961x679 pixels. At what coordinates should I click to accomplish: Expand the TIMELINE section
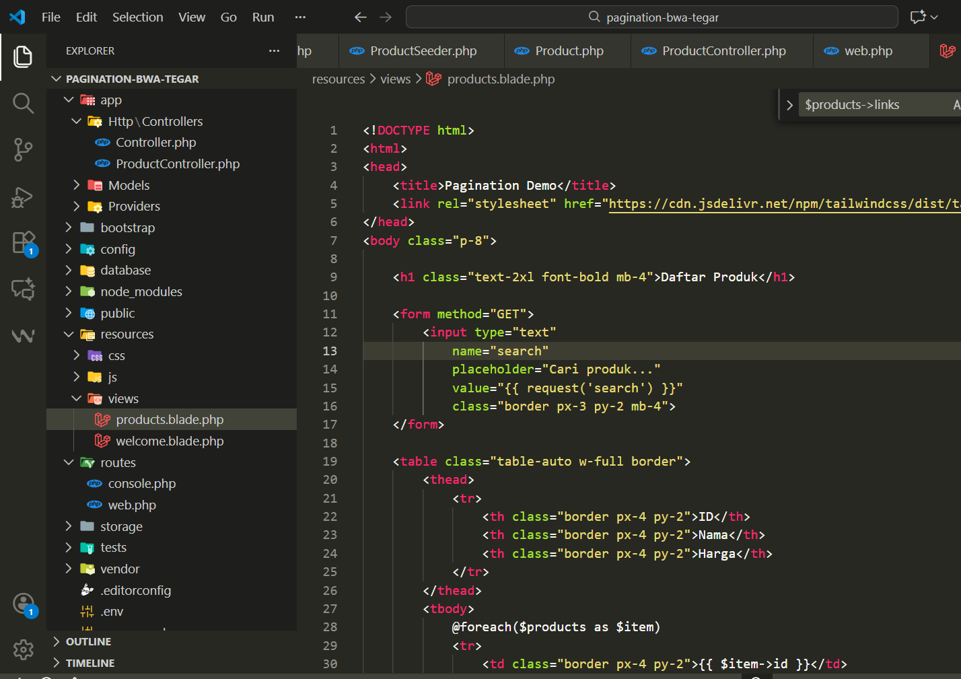point(90,664)
